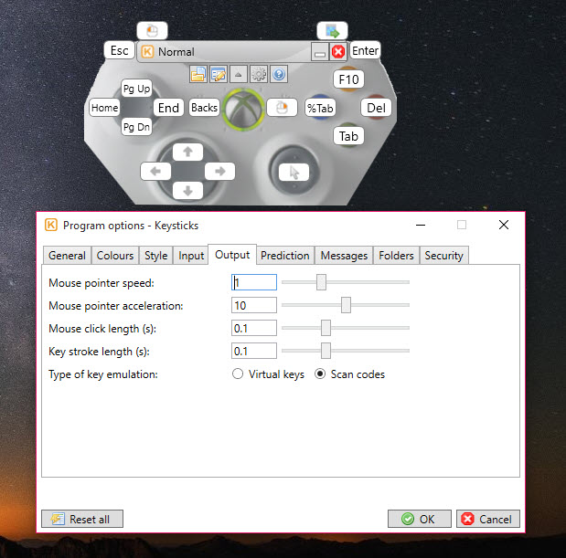Viewport: 566px width, 558px height.
Task: Click the End control
Action: tap(168, 108)
